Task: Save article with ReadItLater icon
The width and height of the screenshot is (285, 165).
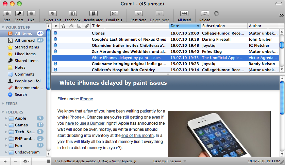Action: pos(93,14)
